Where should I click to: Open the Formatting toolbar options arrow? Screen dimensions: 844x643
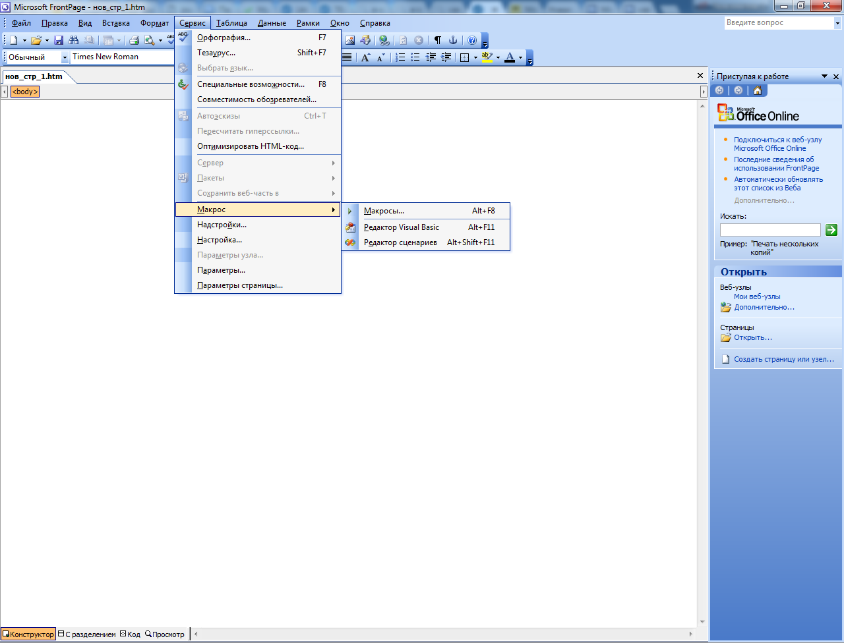tap(529, 58)
